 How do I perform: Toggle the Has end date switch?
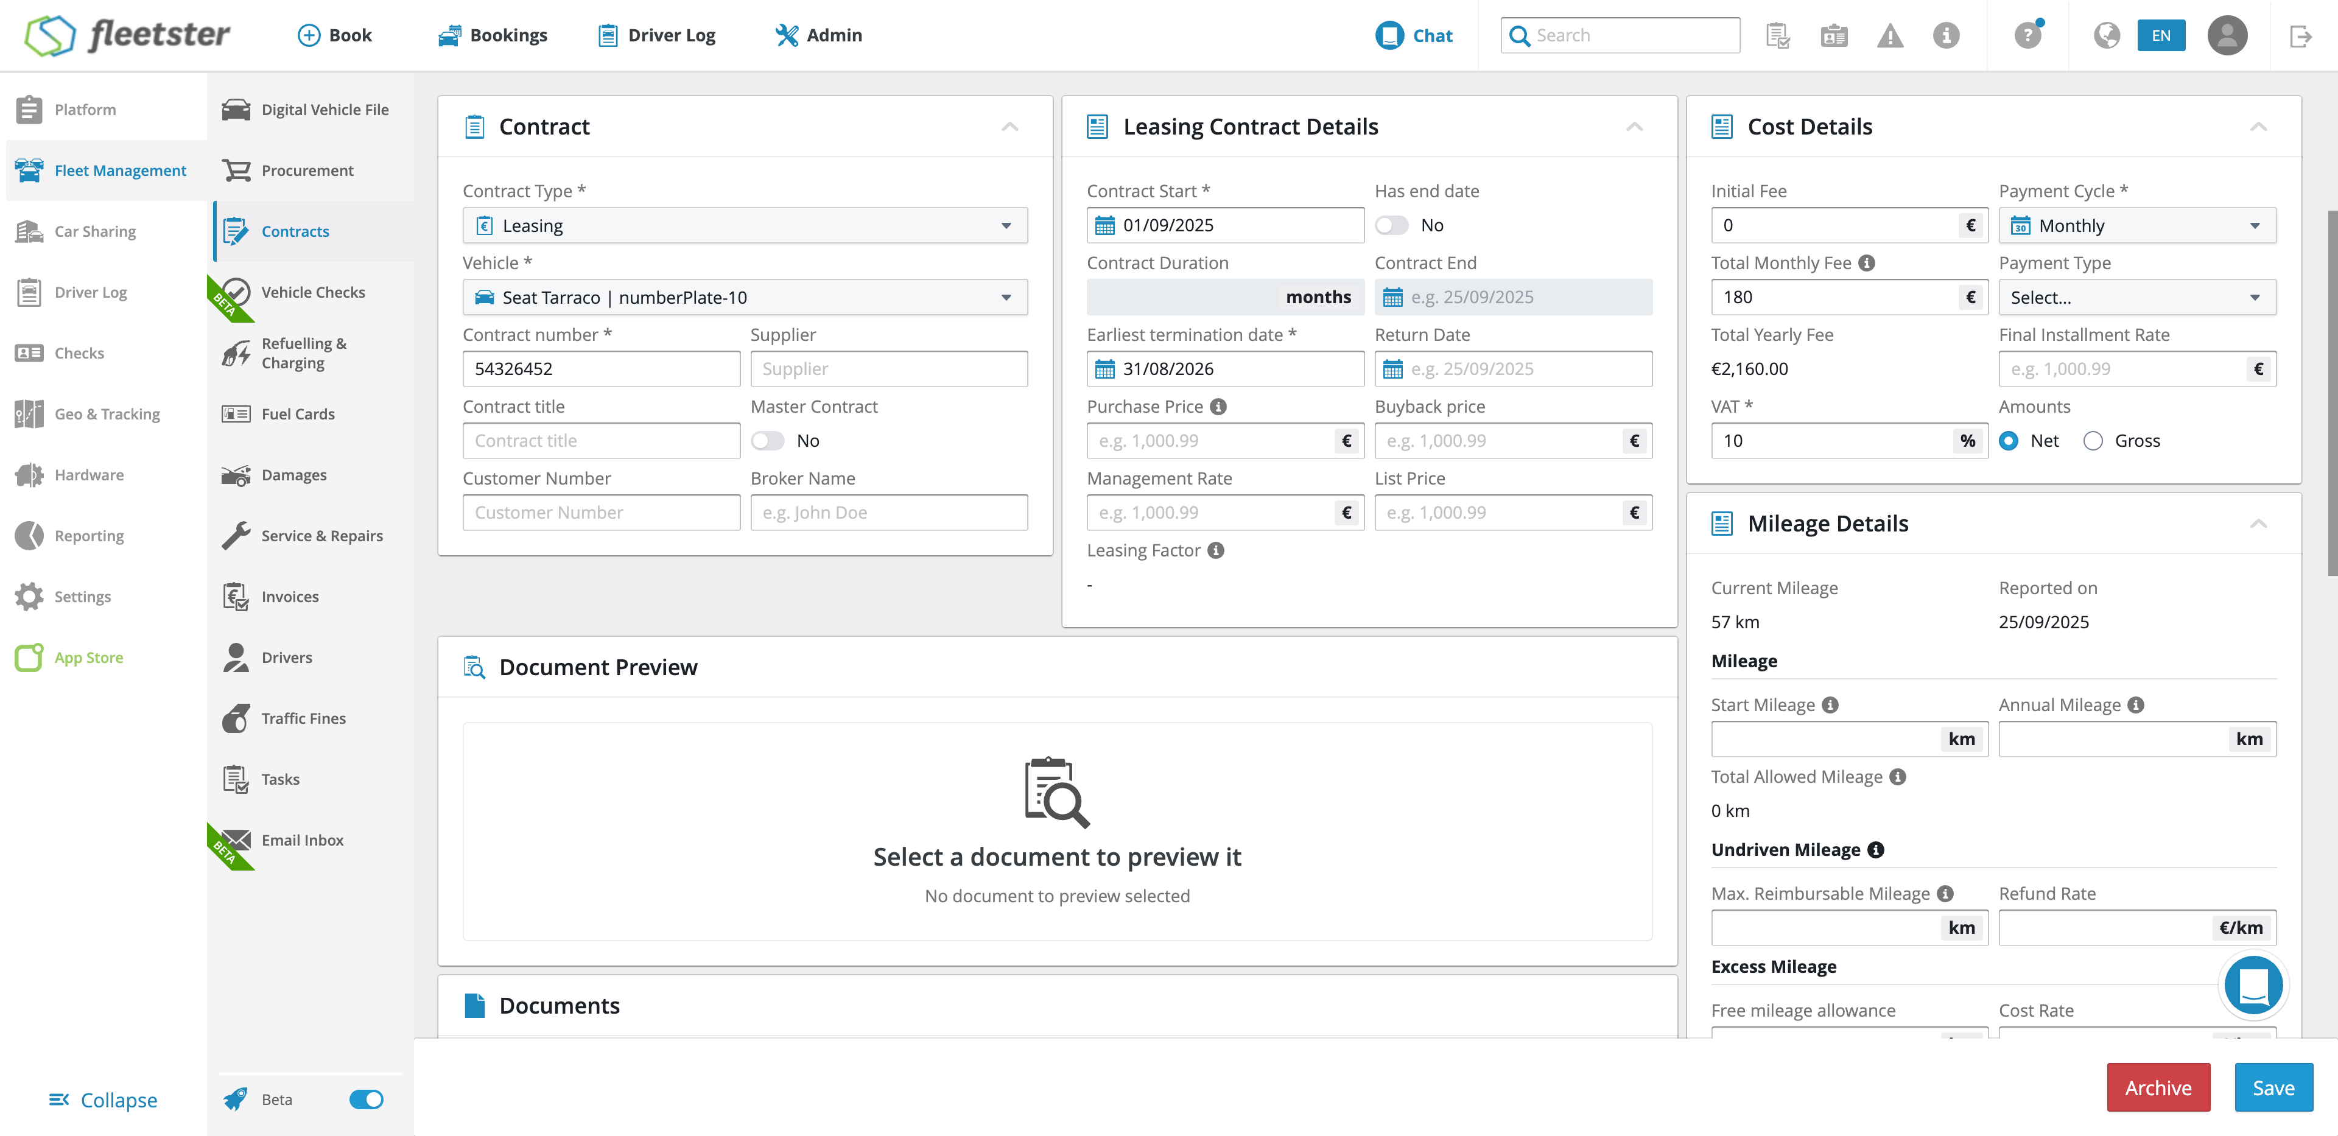[x=1391, y=225]
